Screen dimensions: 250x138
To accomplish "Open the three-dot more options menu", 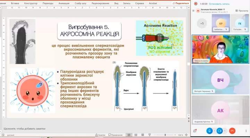I will pos(246,131).
